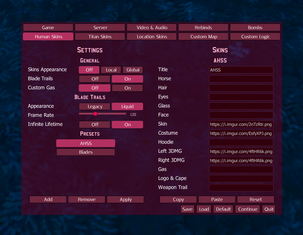
Task: Switch to the Titan Skins tab
Action: click(100, 36)
